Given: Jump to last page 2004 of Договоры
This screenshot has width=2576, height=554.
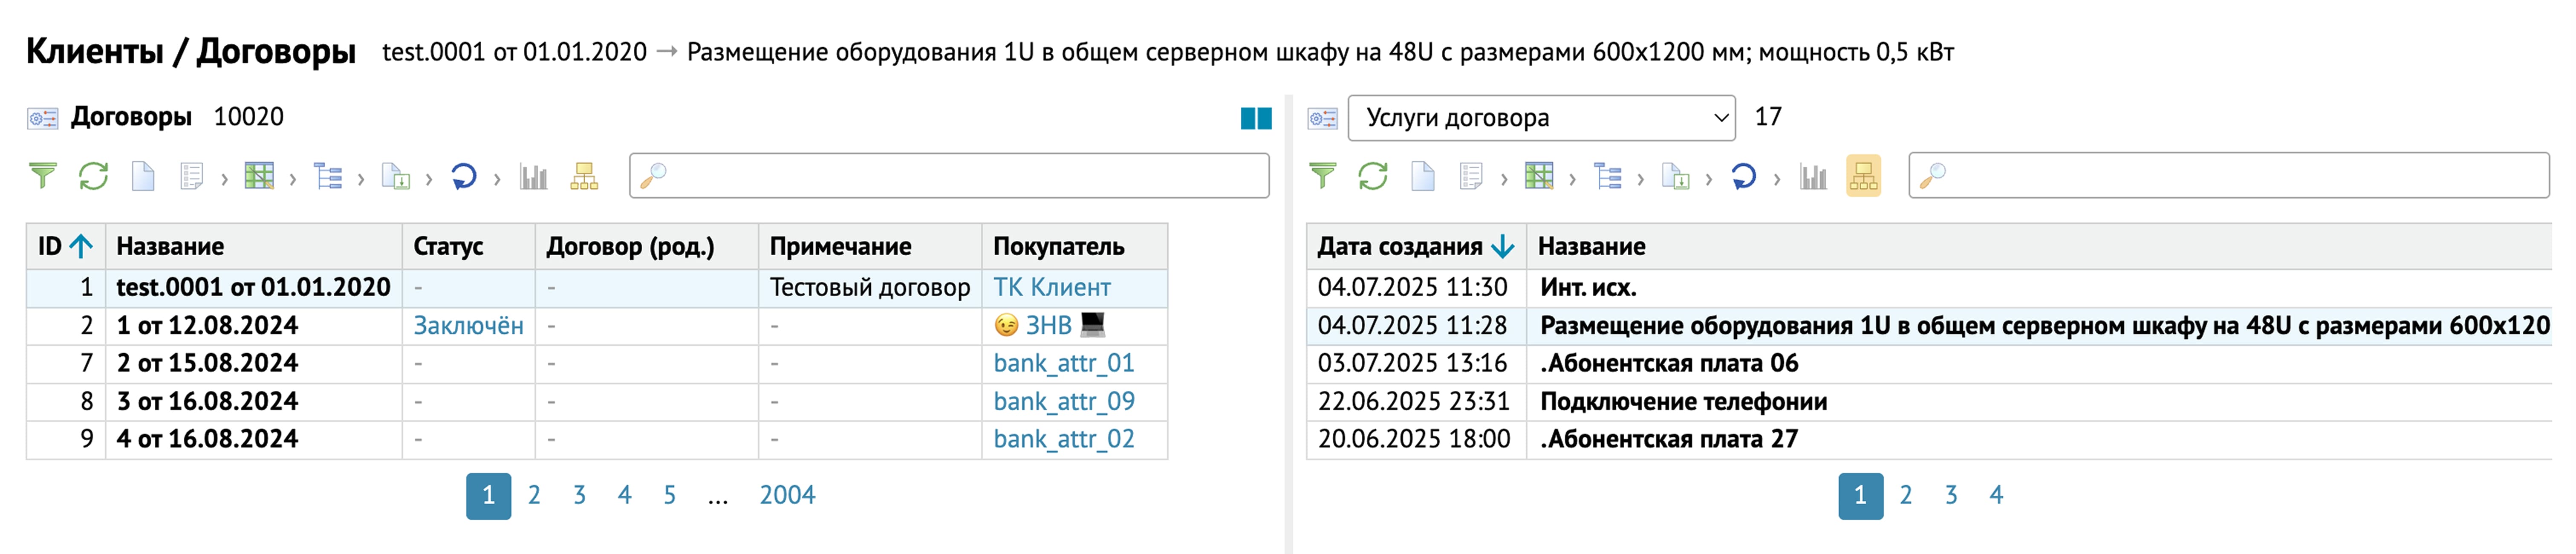Looking at the screenshot, I should coord(787,495).
